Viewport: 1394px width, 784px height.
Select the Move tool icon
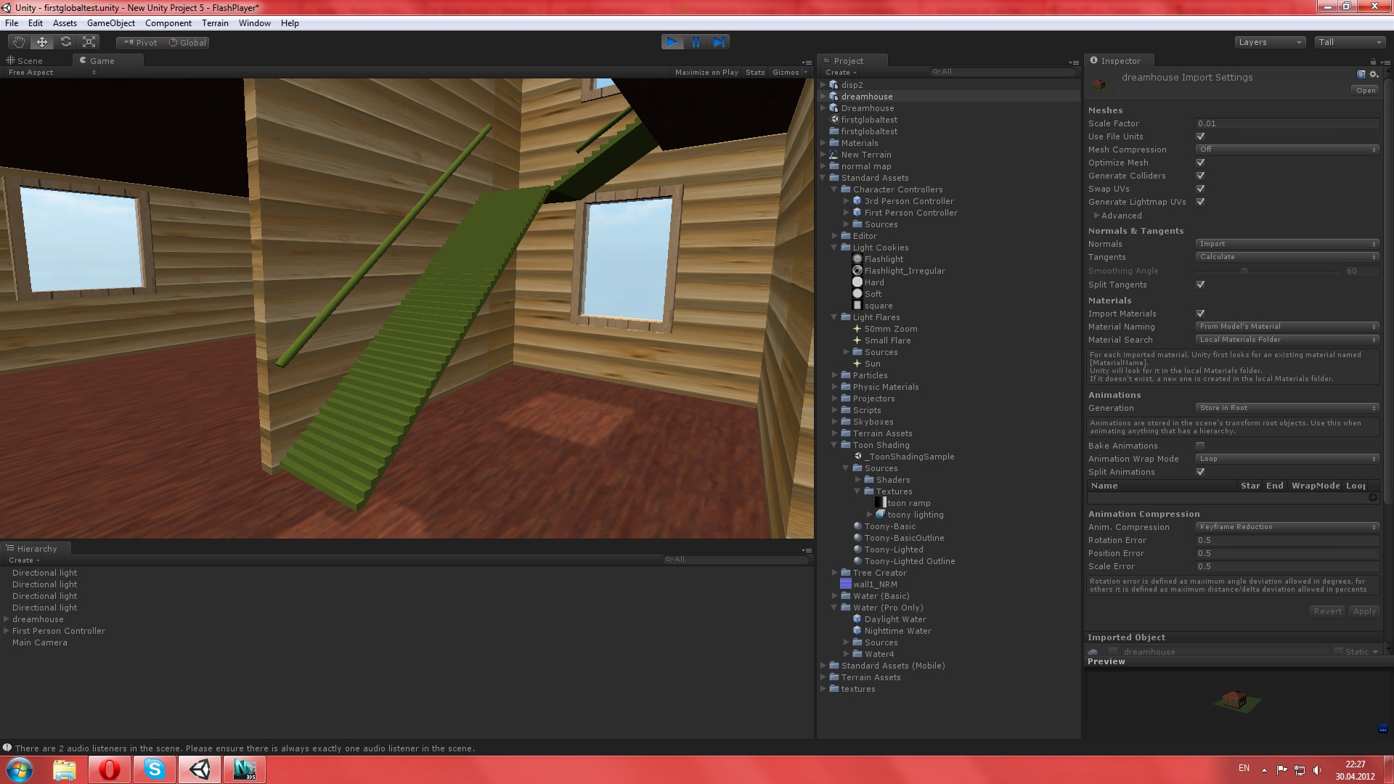click(42, 42)
